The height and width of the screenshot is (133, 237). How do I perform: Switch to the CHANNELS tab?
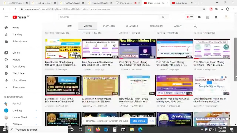[132, 26]
